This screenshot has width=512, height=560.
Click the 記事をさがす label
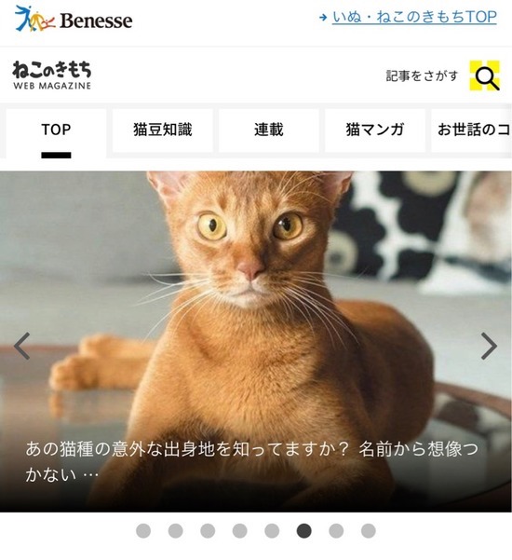coord(422,75)
